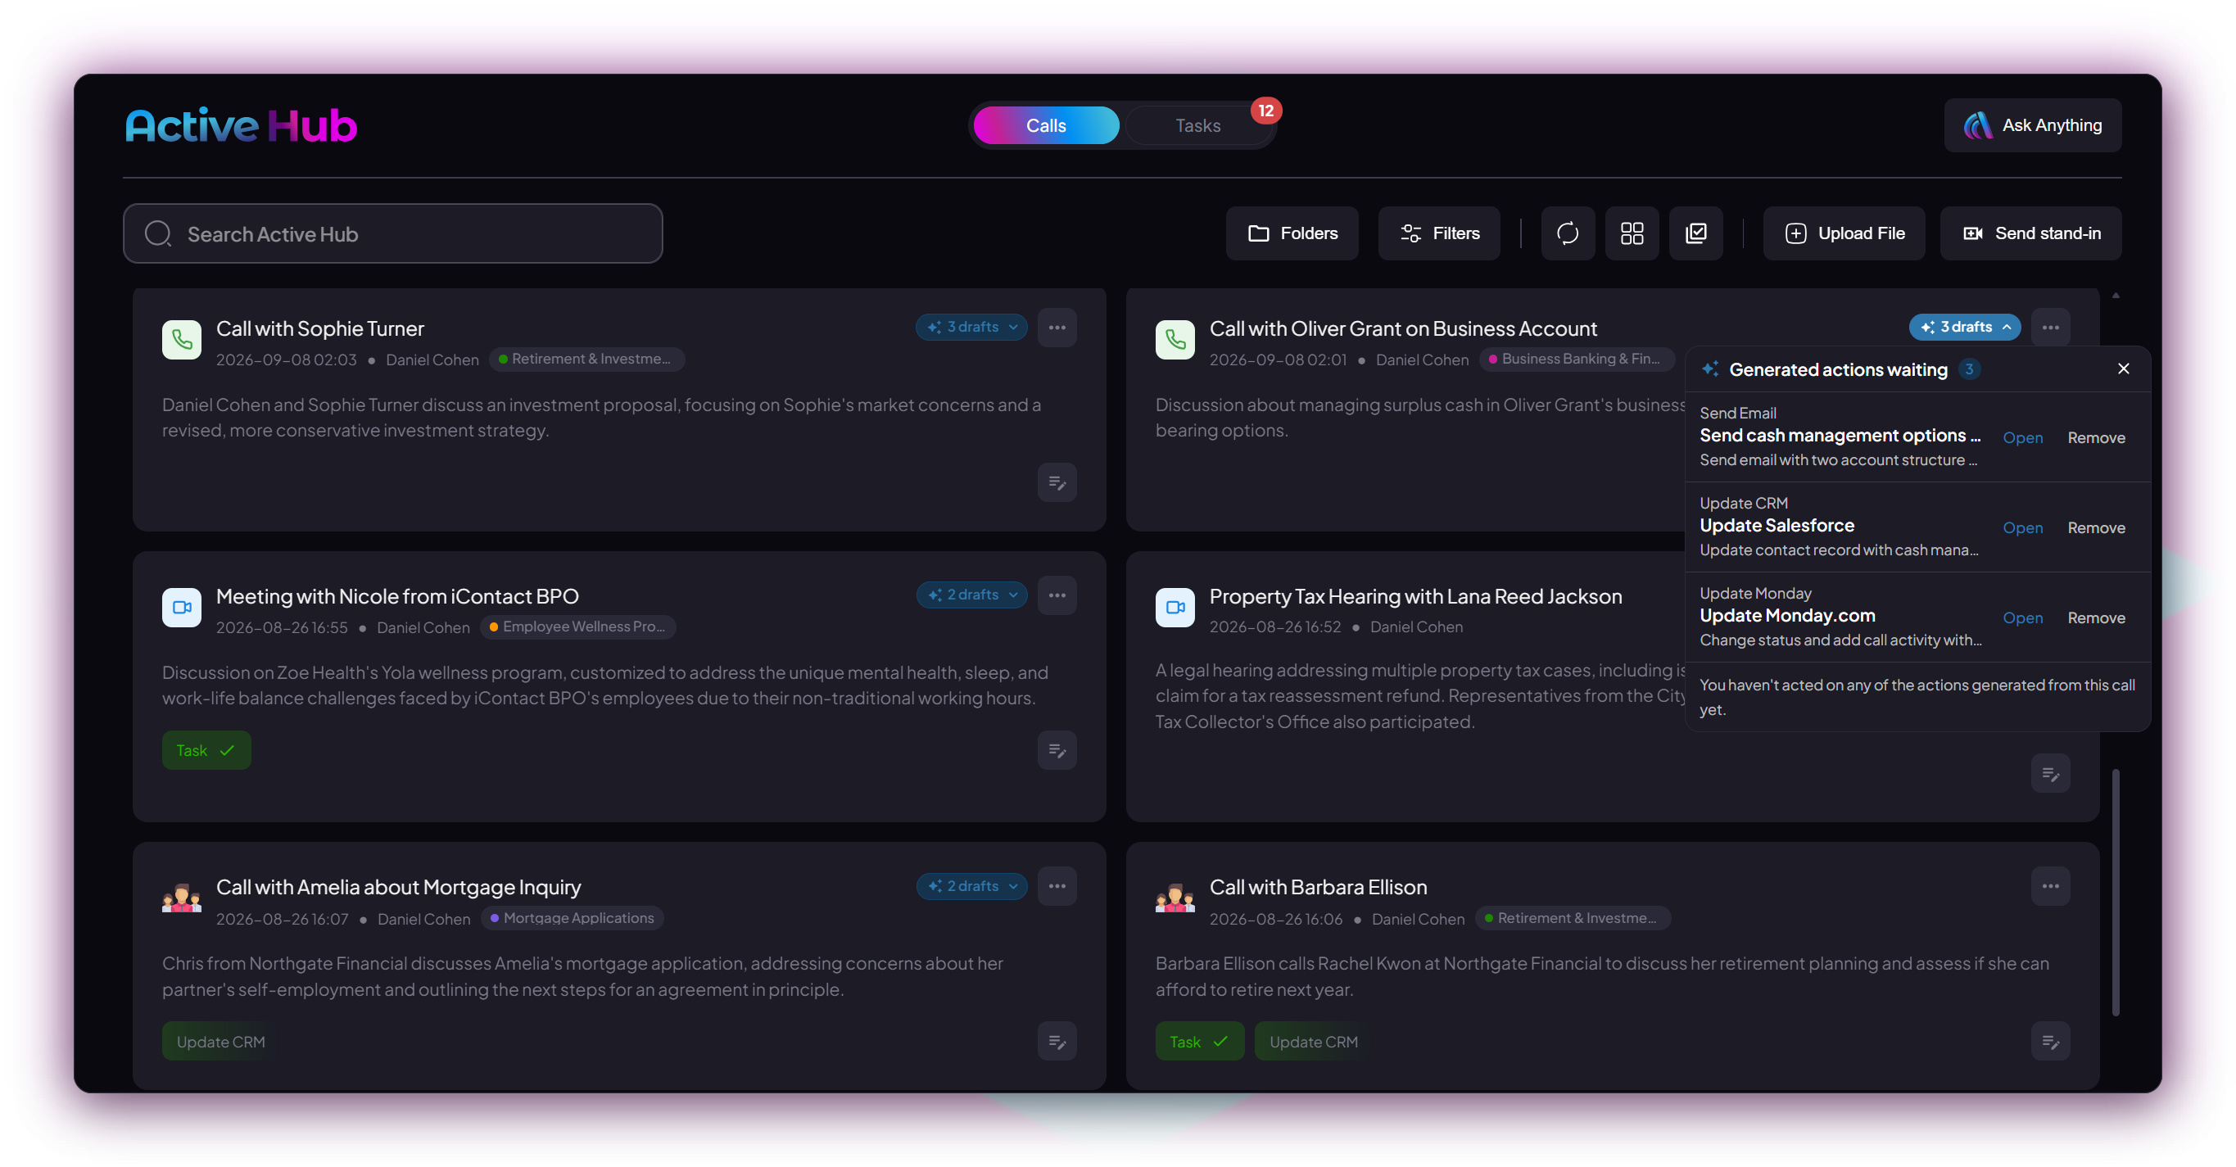The width and height of the screenshot is (2236, 1167).
Task: Close the Generated actions waiting panel
Action: click(2123, 369)
